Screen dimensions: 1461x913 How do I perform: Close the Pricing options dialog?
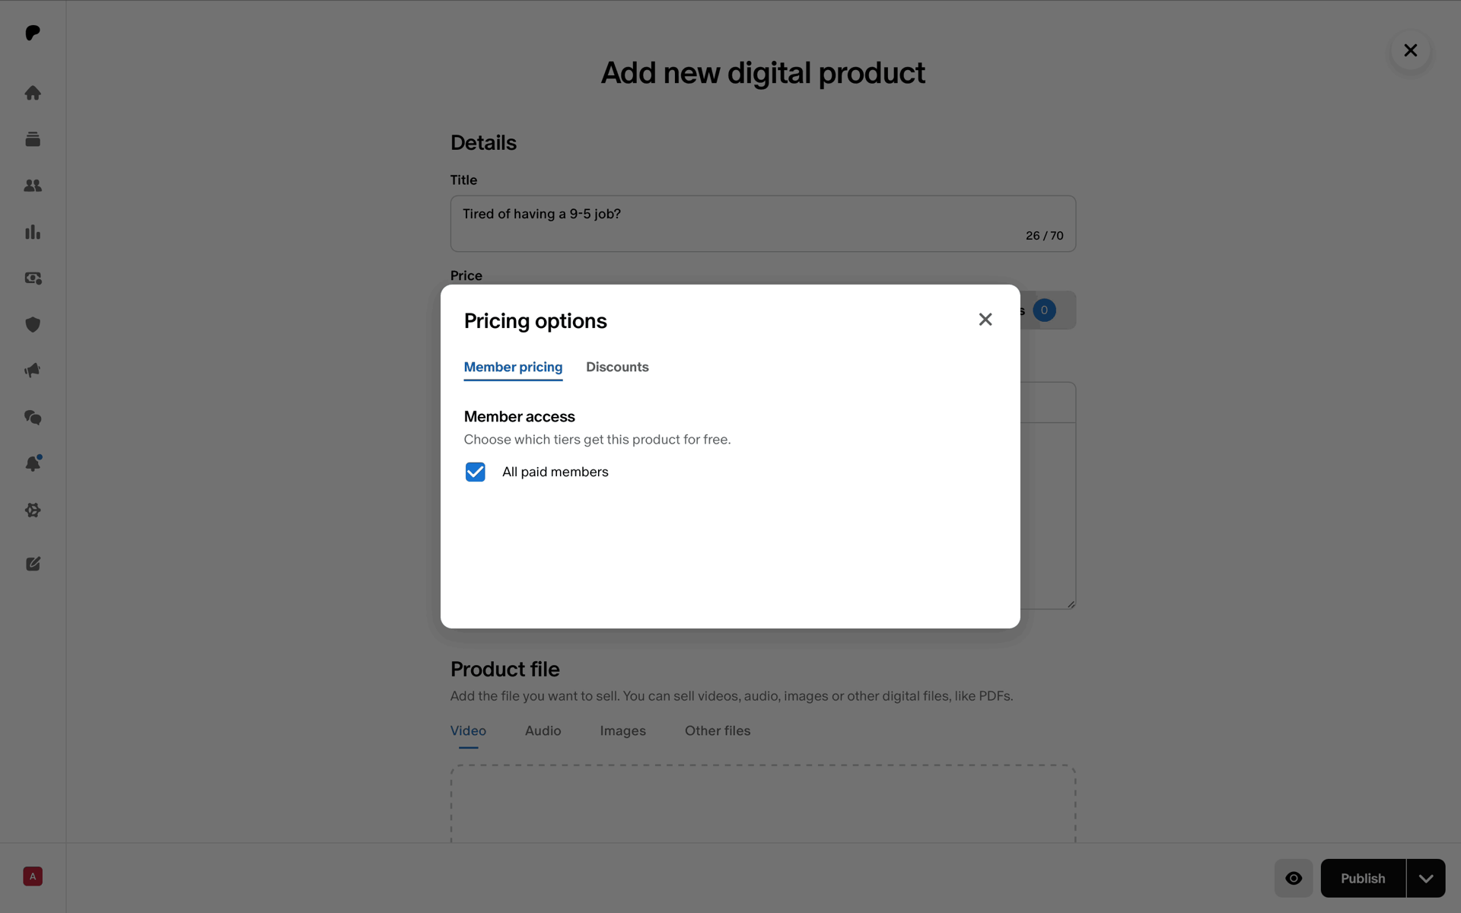click(x=985, y=320)
